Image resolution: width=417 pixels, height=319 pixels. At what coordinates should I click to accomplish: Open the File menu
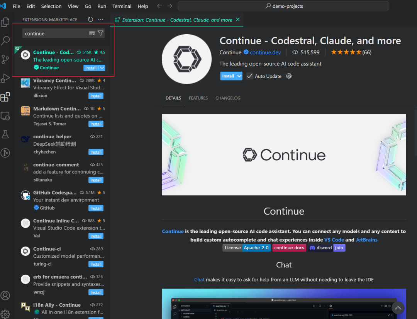coord(17,6)
